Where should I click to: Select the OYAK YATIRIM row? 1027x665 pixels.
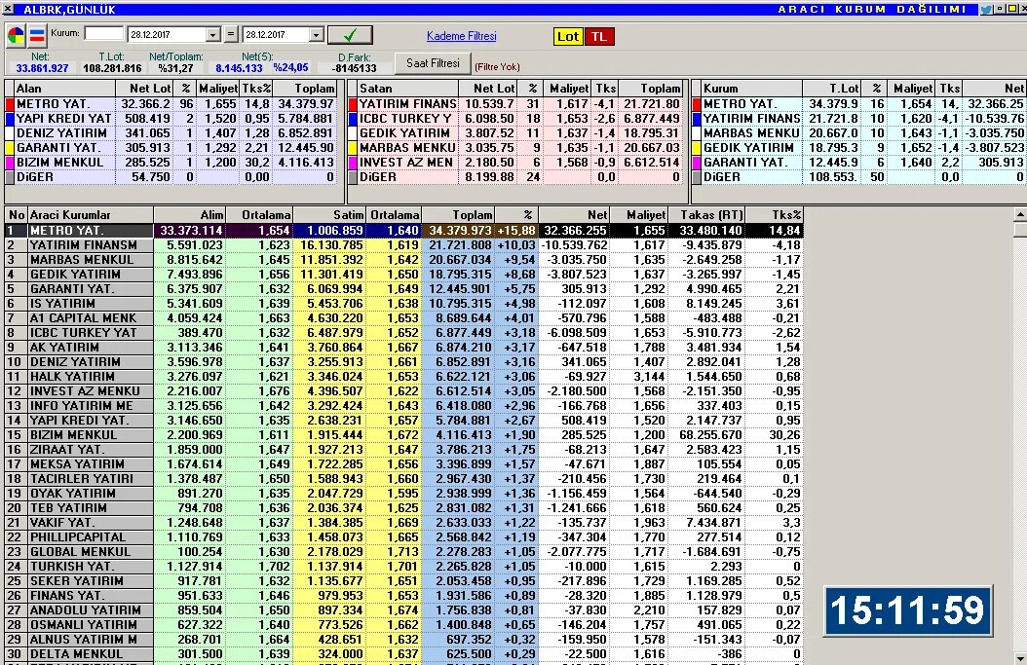(403, 494)
